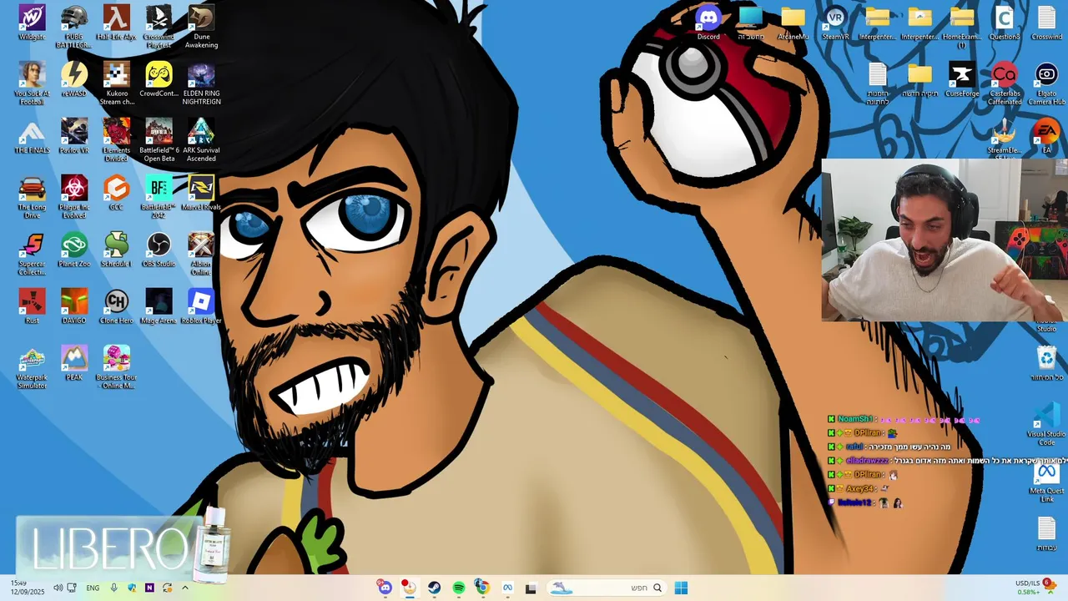Open the Crosswind text document
1068x601 pixels.
tap(1046, 23)
